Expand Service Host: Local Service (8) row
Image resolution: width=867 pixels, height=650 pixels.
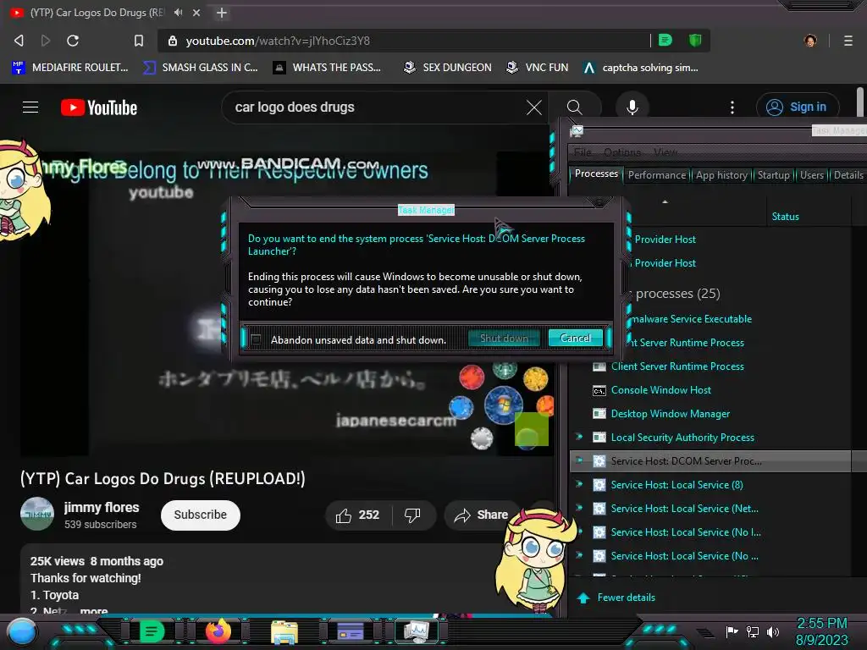579,485
